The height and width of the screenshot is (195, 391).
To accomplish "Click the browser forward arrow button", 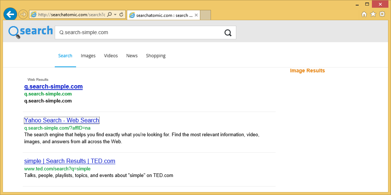I will pyautogui.click(x=23, y=14).
